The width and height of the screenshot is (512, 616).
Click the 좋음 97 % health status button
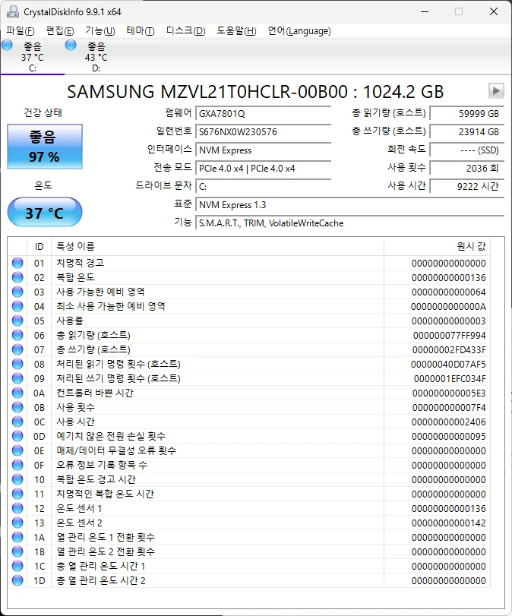(44, 147)
